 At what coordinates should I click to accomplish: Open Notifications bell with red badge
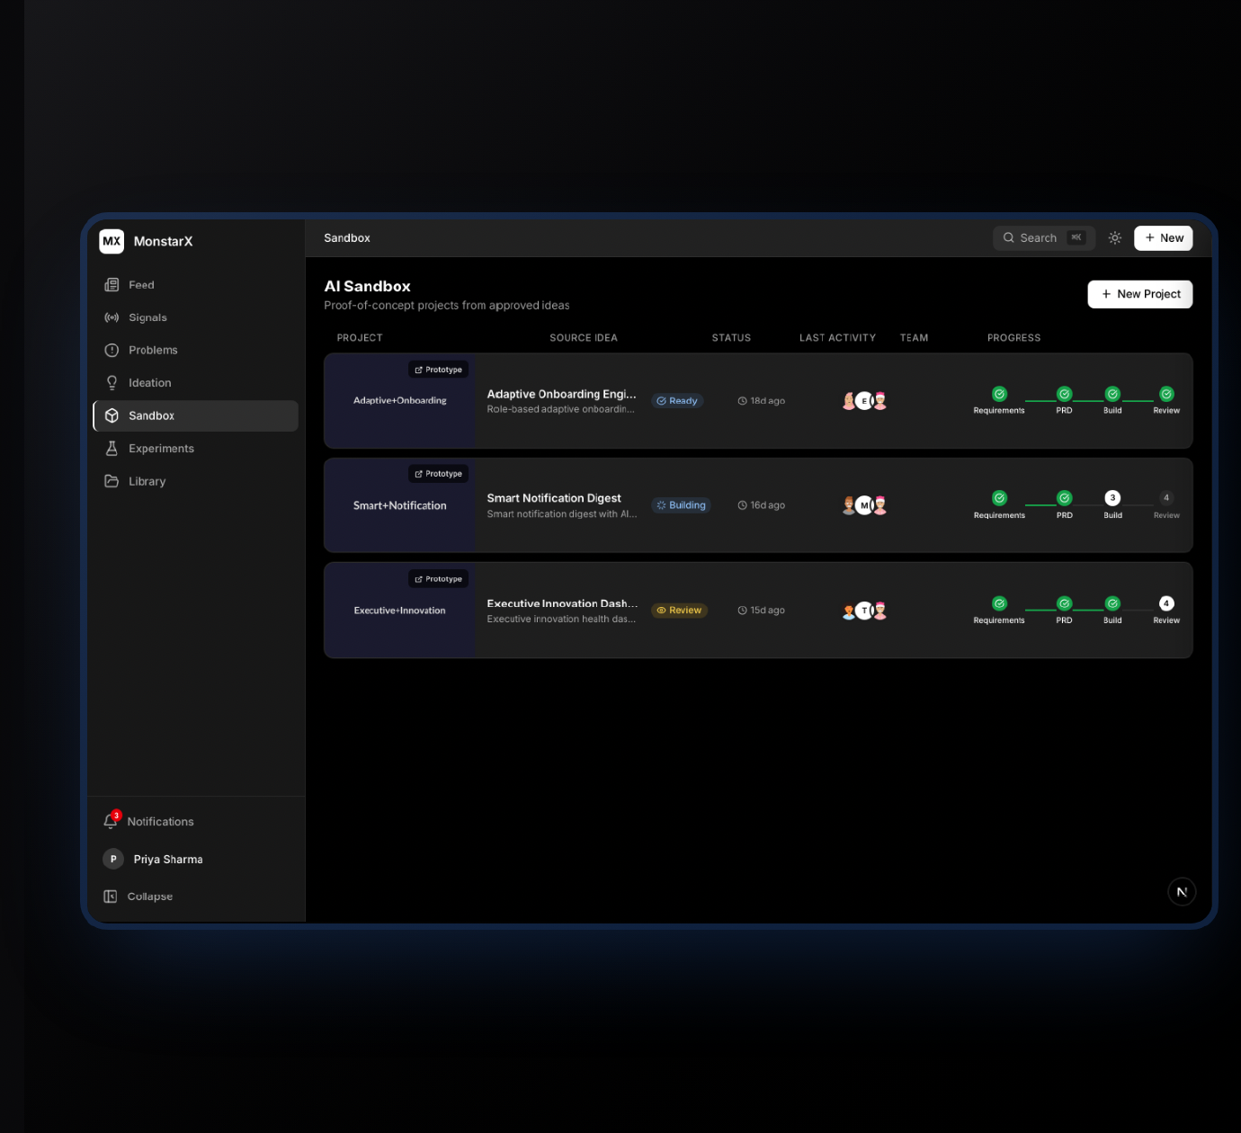click(x=112, y=821)
